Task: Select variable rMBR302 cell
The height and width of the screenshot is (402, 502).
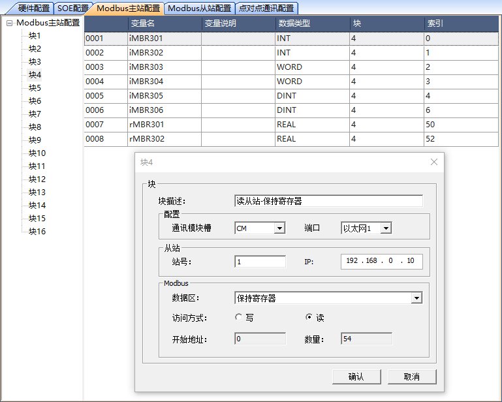Action: point(165,139)
